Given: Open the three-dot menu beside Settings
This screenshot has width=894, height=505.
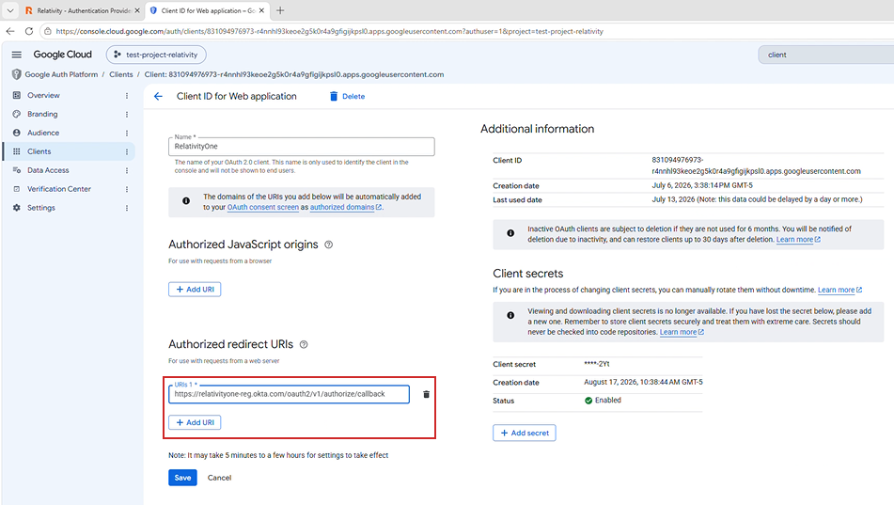Looking at the screenshot, I should pos(127,208).
